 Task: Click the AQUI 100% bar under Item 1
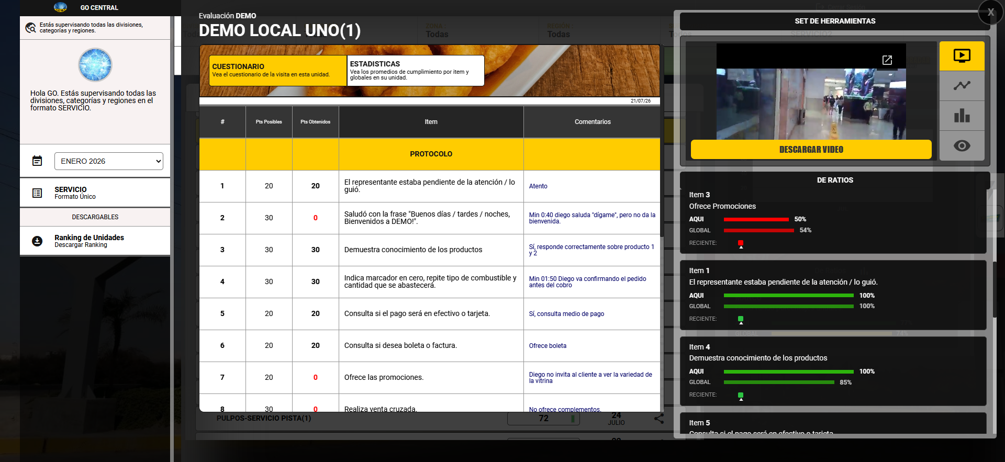point(789,296)
